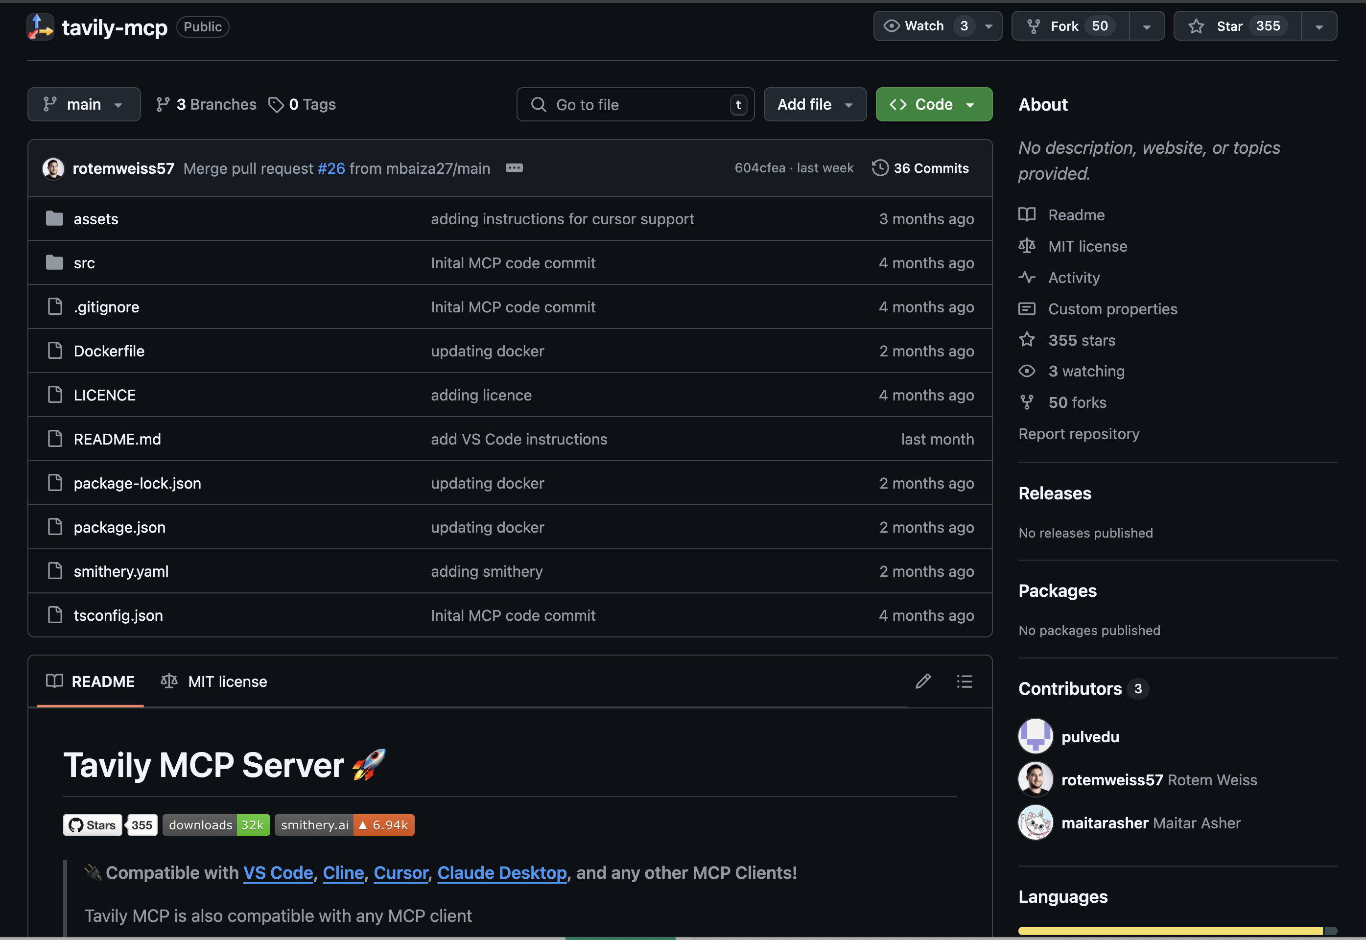Open the main branch selector dropdown
Screen dimensions: 1366x940
(84, 104)
